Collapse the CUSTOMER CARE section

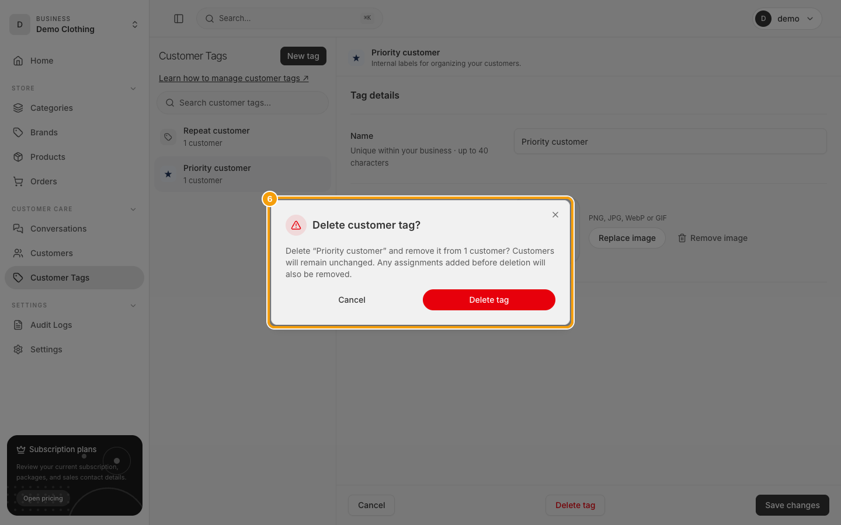coord(133,209)
